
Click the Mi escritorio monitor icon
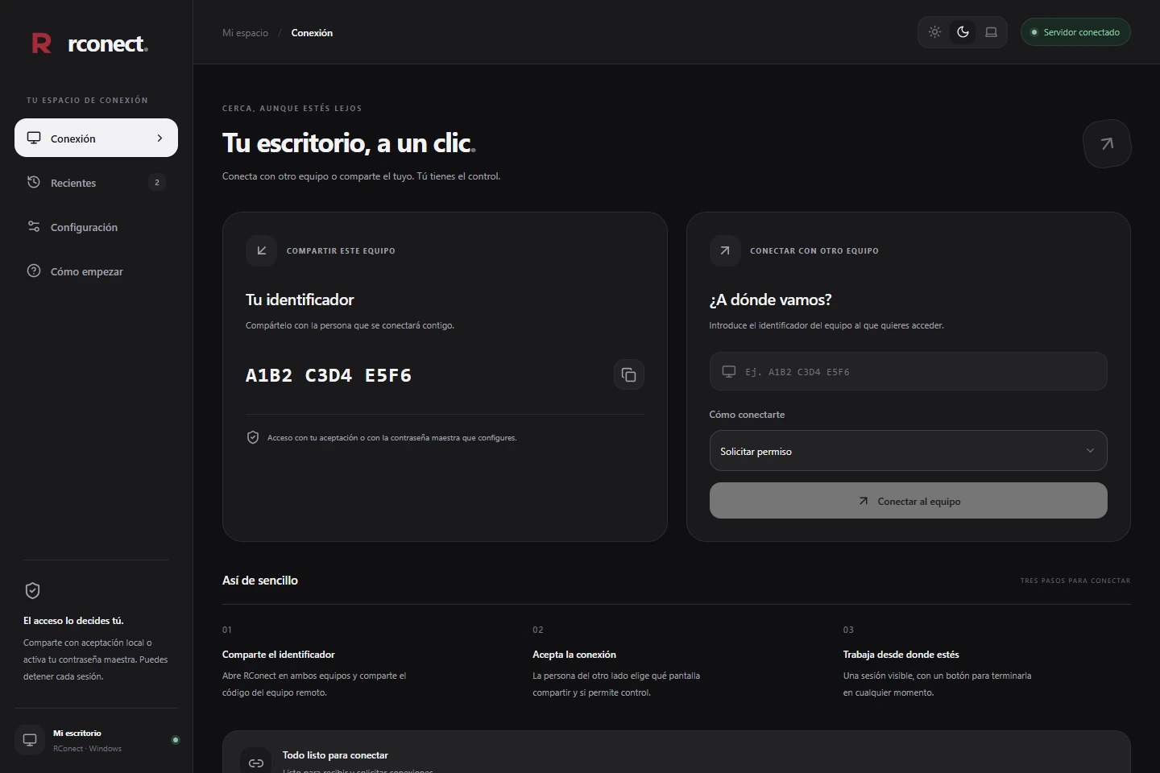[x=30, y=740]
